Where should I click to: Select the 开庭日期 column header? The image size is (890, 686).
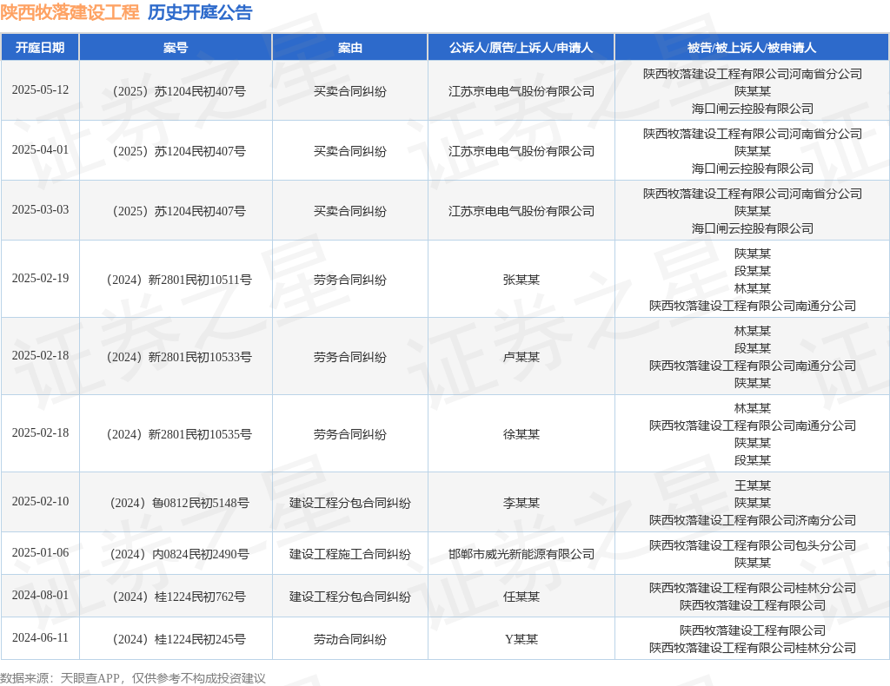coord(40,48)
